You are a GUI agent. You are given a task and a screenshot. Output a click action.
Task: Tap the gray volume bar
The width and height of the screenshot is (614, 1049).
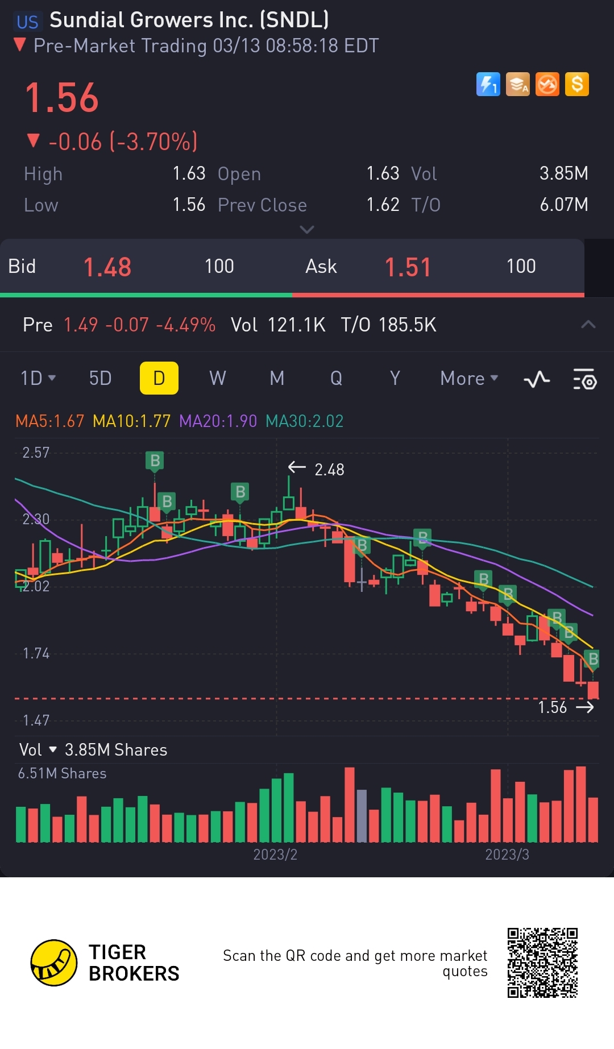click(x=362, y=816)
